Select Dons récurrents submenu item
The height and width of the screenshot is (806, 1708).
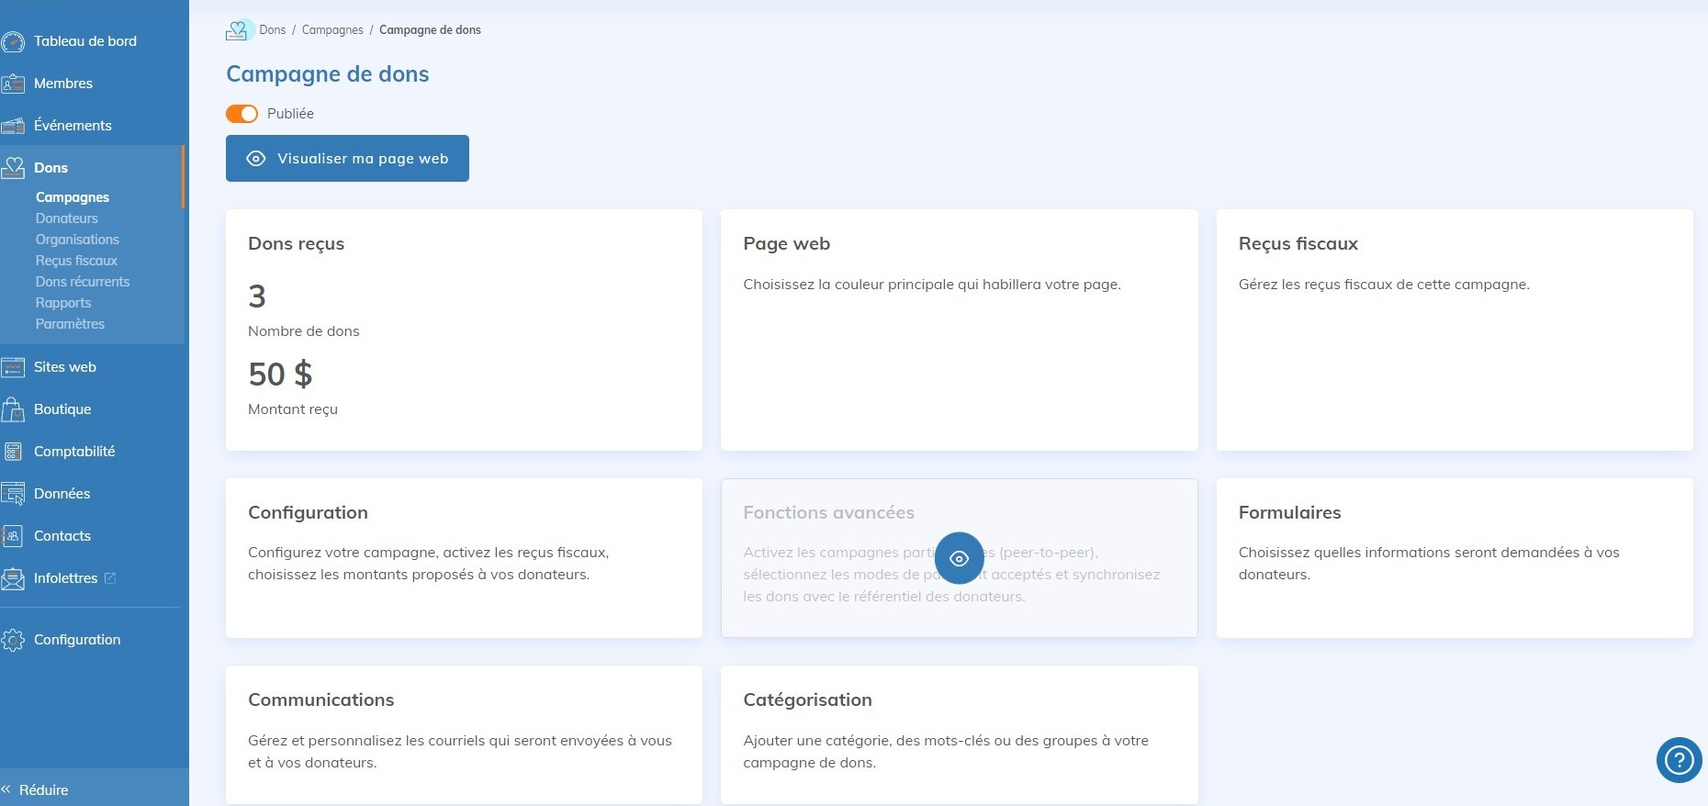pos(83,282)
